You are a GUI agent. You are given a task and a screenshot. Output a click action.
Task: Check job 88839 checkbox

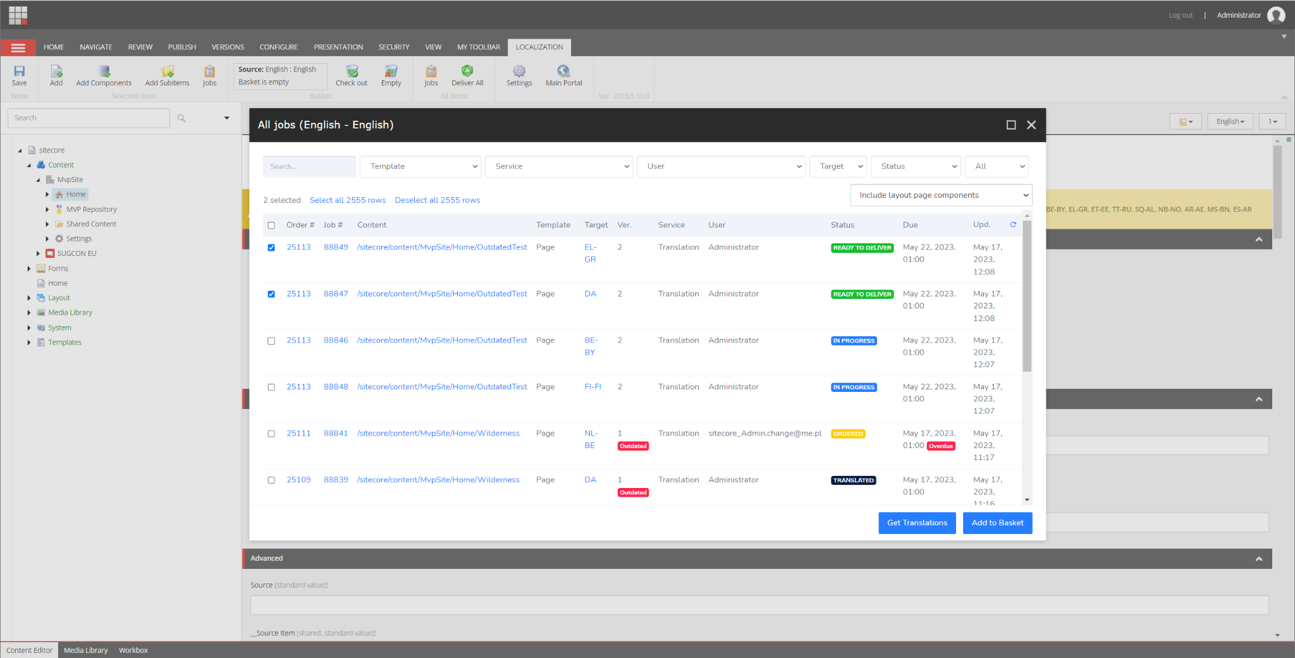(271, 480)
